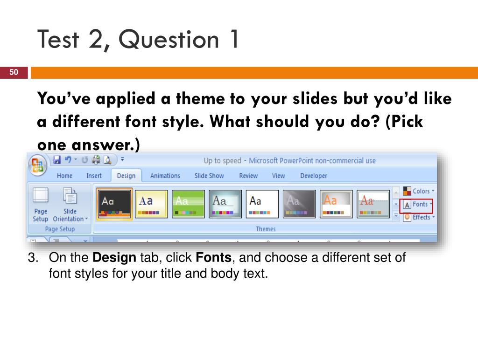Apply the teal-bordered theme thumbnail
This screenshot has width=478, height=358.
click(x=225, y=204)
